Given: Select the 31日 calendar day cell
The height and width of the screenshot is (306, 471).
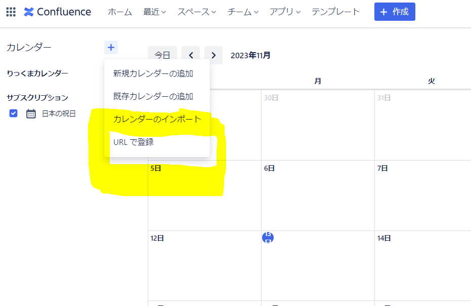Looking at the screenshot, I should coord(423,125).
